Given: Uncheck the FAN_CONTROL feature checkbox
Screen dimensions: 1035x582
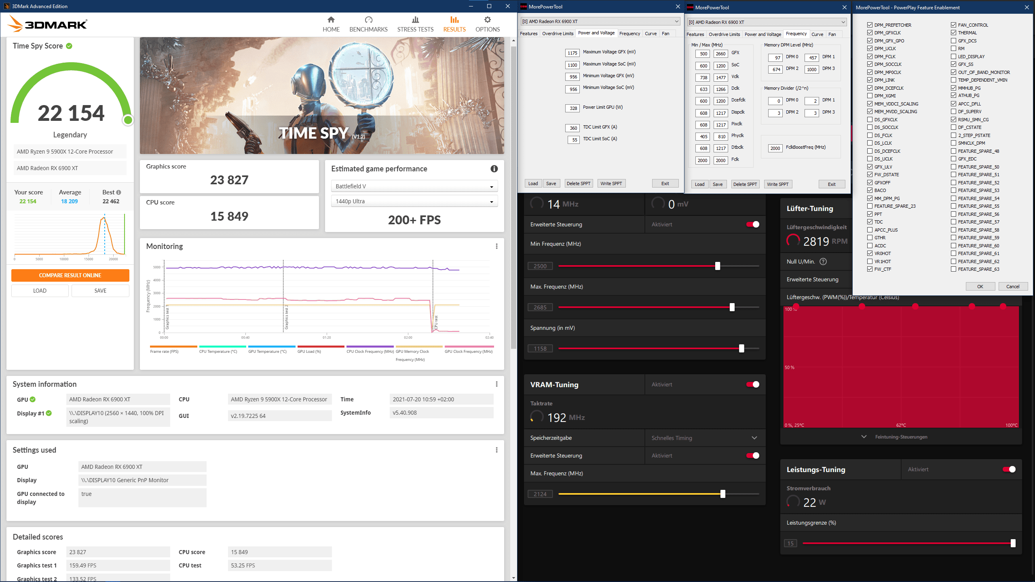Looking at the screenshot, I should pos(953,25).
